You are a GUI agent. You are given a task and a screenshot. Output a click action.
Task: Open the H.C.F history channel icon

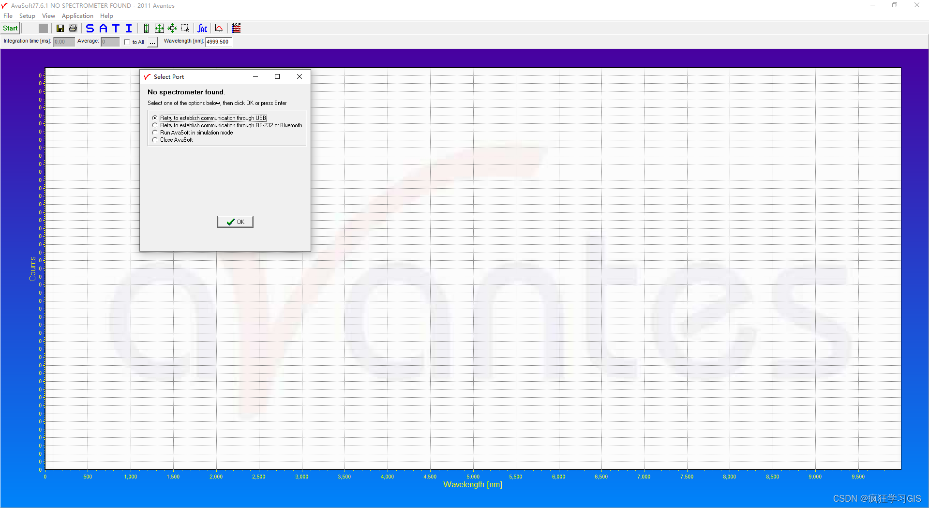236,28
